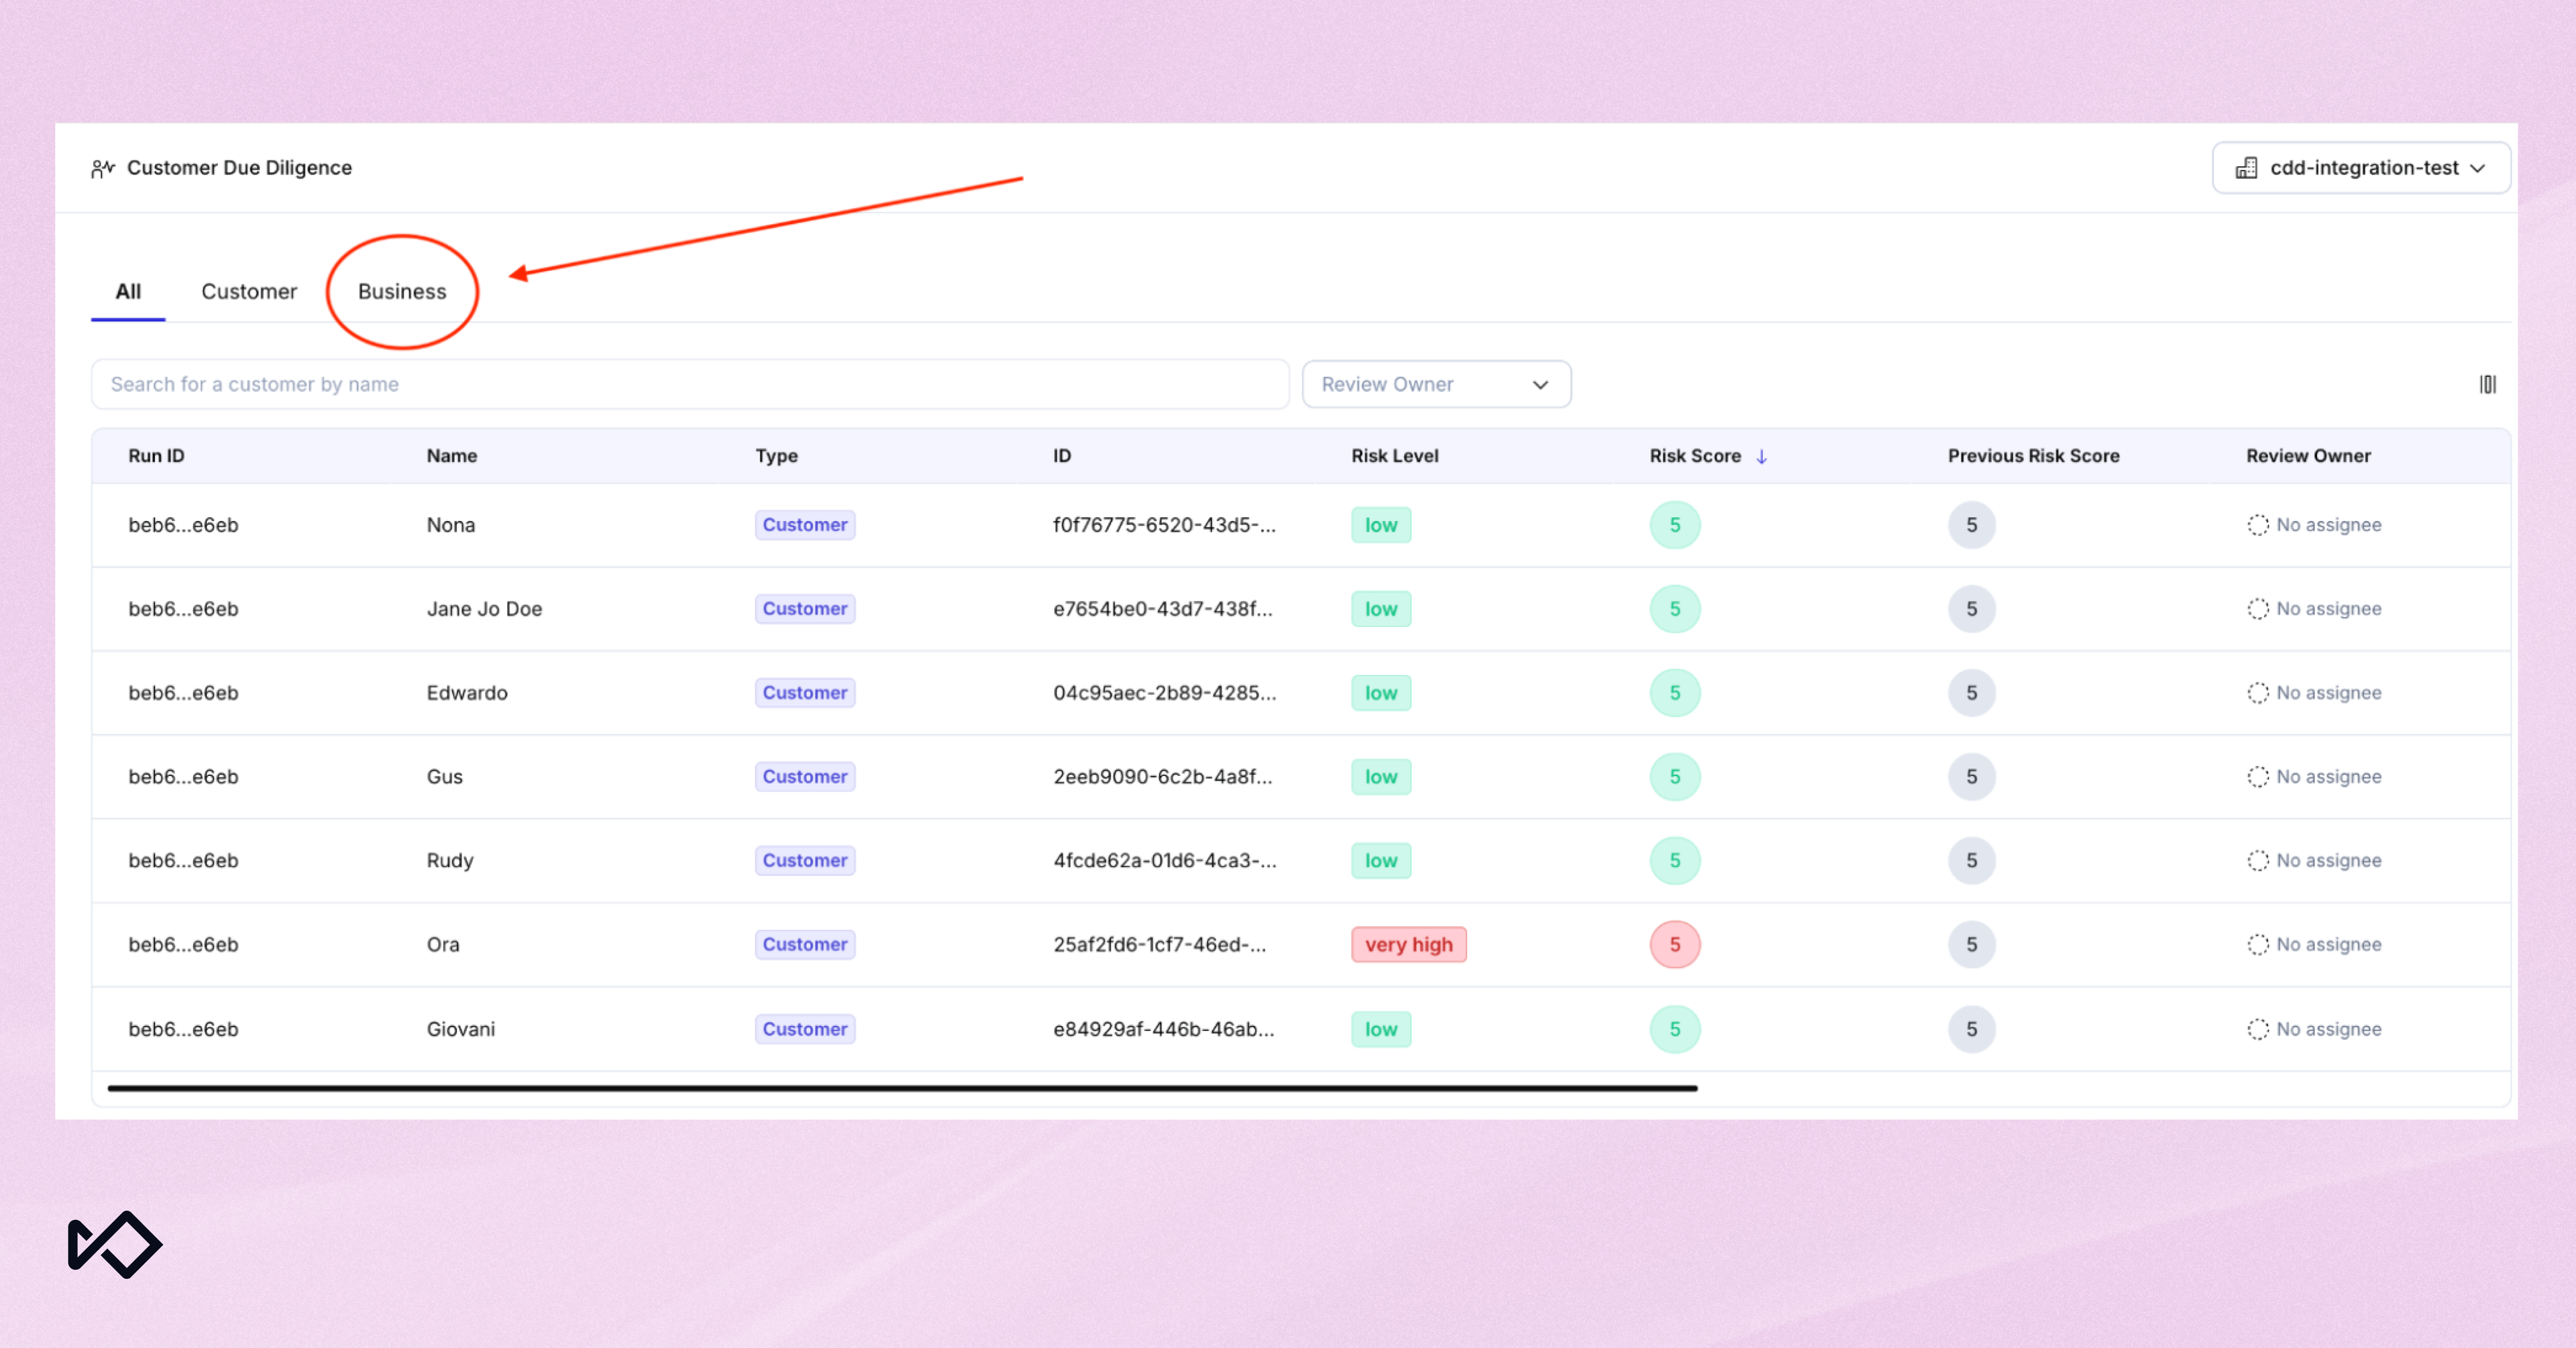This screenshot has height=1348, width=2576.
Task: Click the ID 2eeb9090-6c2b-4a8f...
Action: [1163, 777]
